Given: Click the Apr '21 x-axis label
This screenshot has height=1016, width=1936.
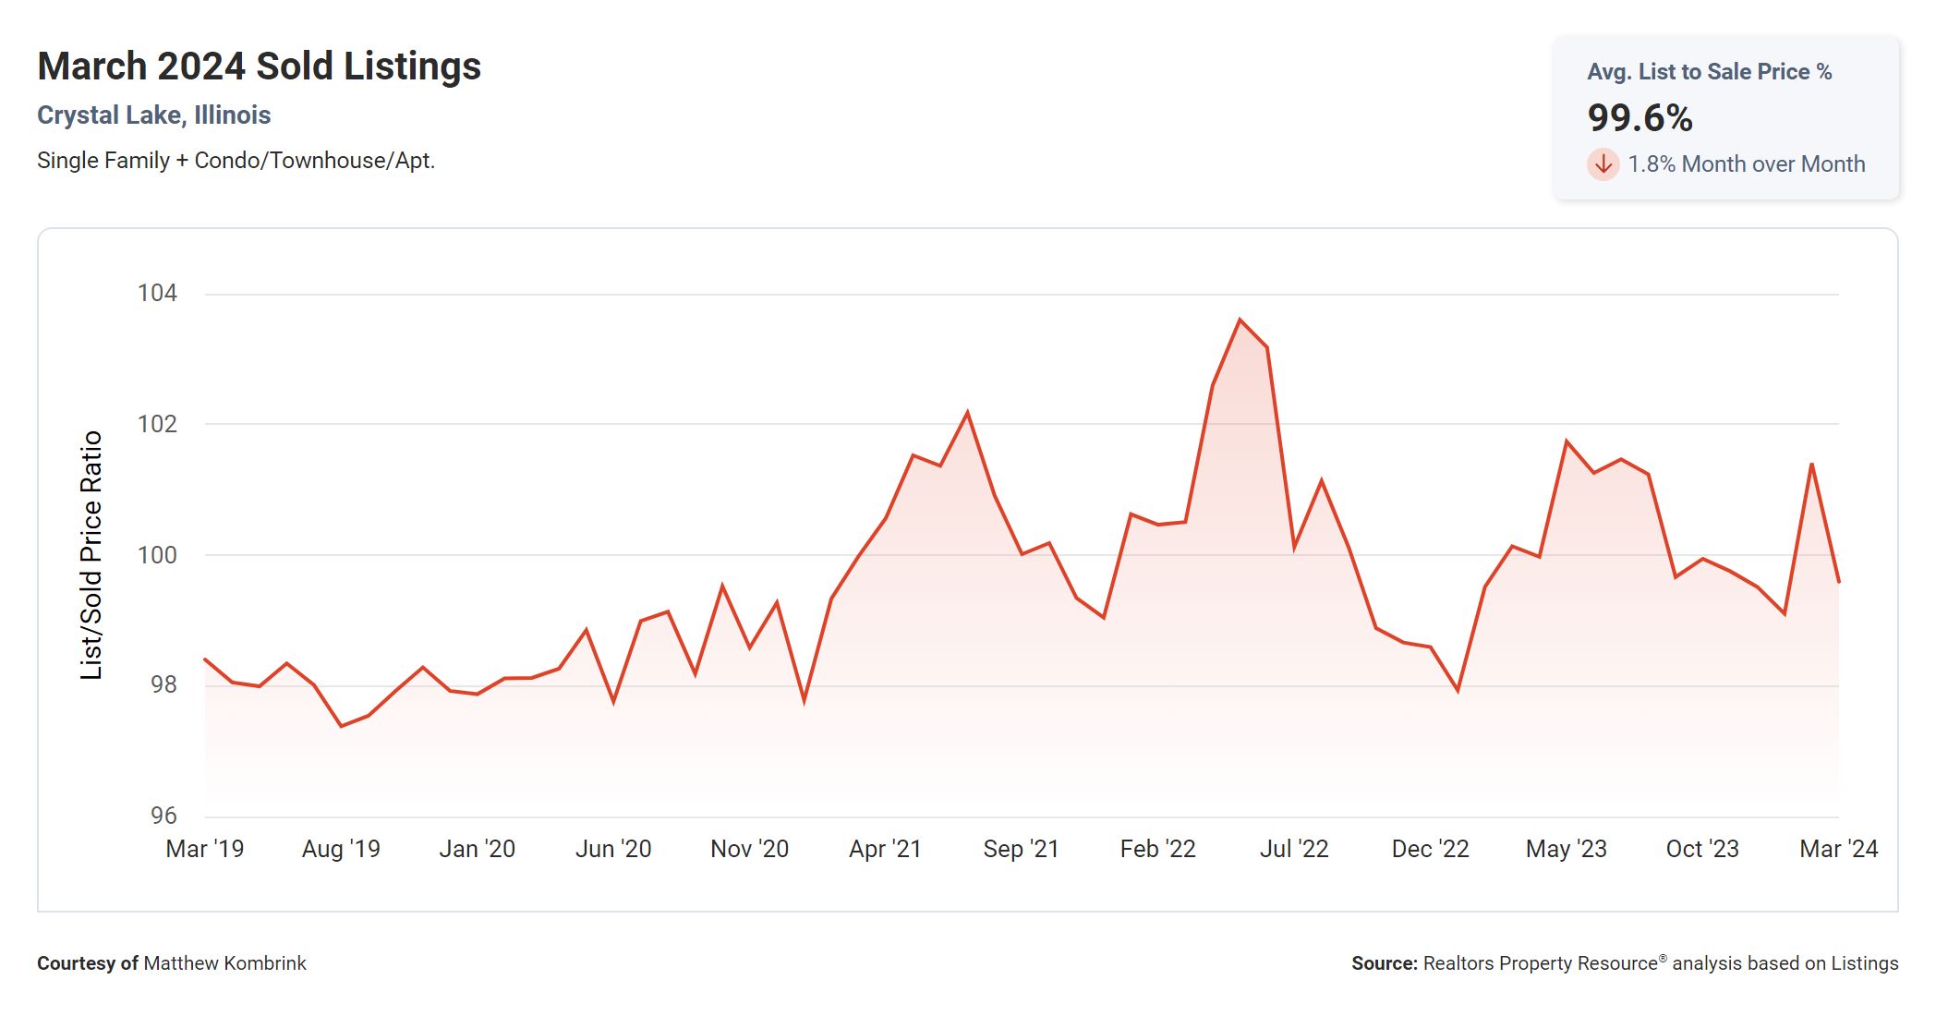Looking at the screenshot, I should tap(885, 849).
